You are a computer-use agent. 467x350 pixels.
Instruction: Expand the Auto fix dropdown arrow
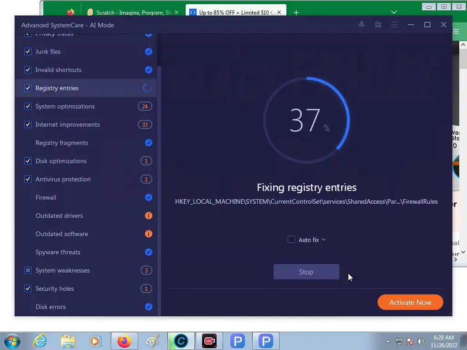pyautogui.click(x=323, y=240)
